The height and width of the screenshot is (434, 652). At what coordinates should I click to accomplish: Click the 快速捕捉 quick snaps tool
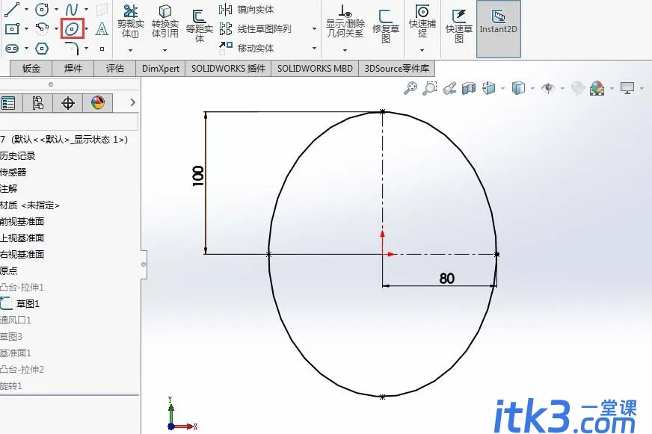tap(422, 21)
